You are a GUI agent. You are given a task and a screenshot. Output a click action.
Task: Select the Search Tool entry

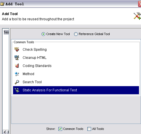coord(76,82)
